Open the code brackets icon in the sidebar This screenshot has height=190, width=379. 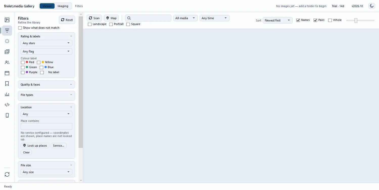(x=7, y=105)
